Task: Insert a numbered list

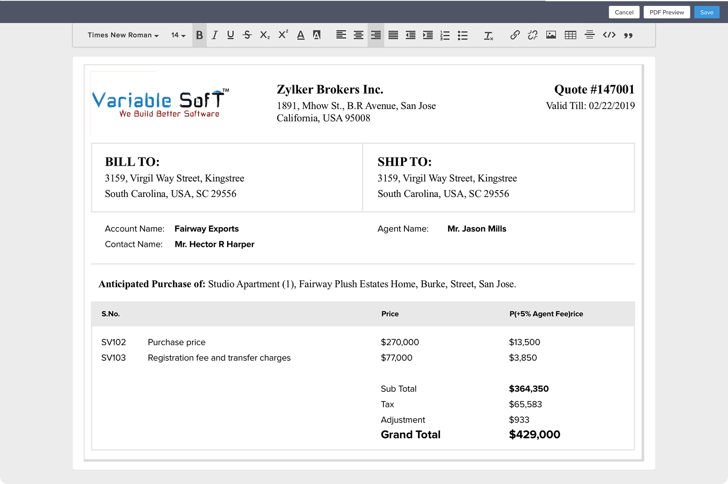Action: [445, 35]
